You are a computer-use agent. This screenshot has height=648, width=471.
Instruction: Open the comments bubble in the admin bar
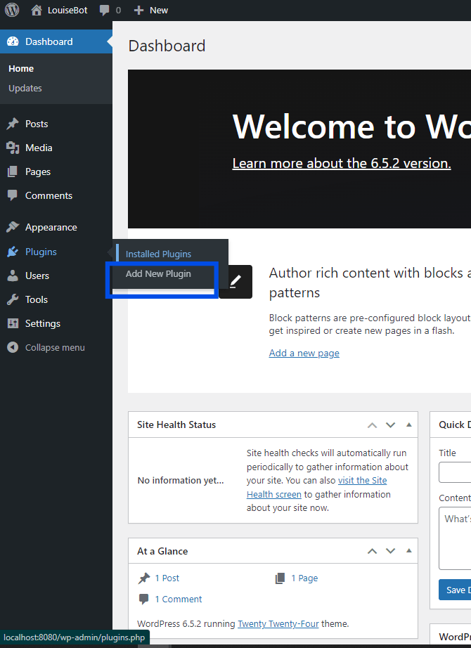[104, 11]
